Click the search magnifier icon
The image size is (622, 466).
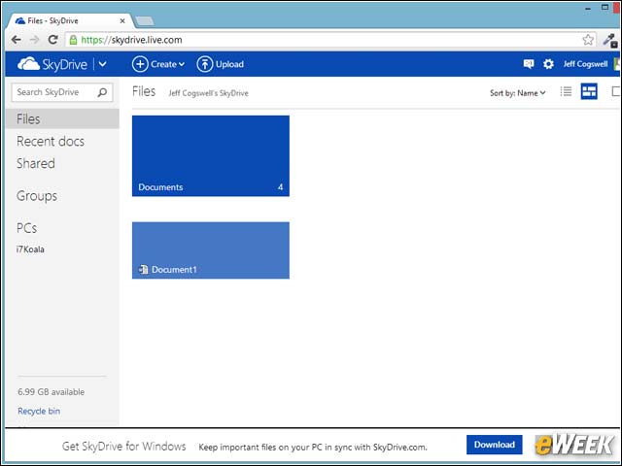point(102,92)
